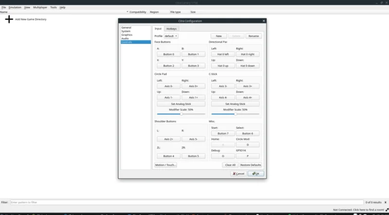Rebind Select via the Button 6 button

(x=248, y=133)
